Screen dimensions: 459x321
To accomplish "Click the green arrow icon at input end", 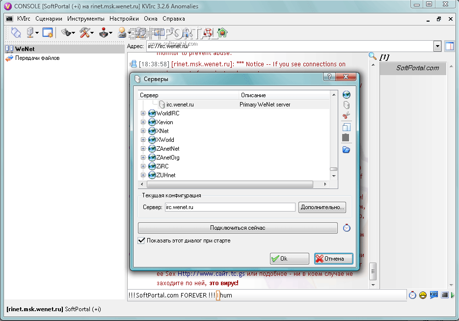I will (x=453, y=295).
